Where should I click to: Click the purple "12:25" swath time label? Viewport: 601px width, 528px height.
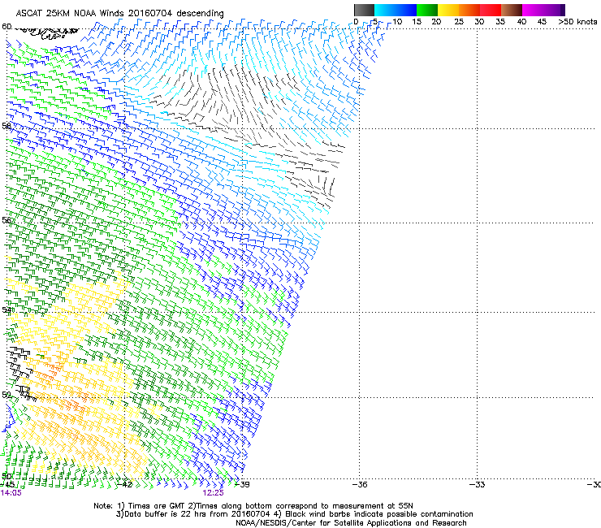[213, 493]
